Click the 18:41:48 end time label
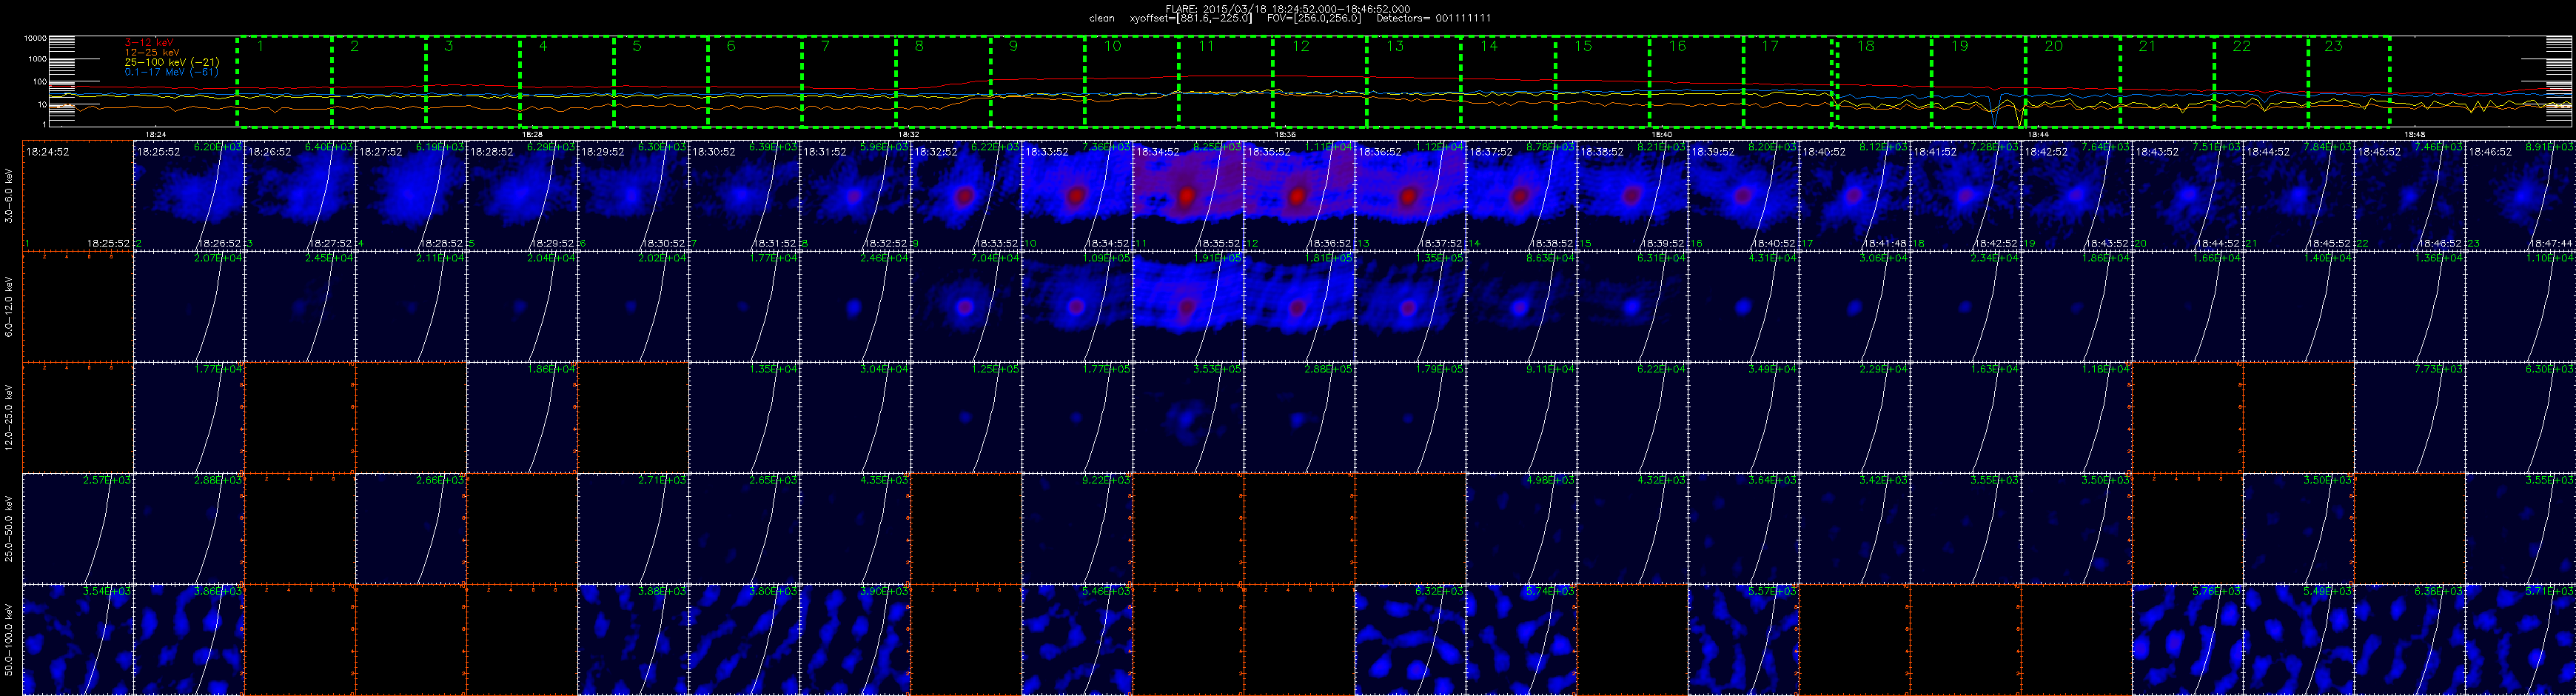Image resolution: width=2576 pixels, height=696 pixels. (x=1885, y=243)
